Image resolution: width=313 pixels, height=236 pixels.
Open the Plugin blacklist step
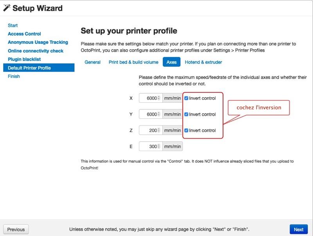click(x=24, y=59)
